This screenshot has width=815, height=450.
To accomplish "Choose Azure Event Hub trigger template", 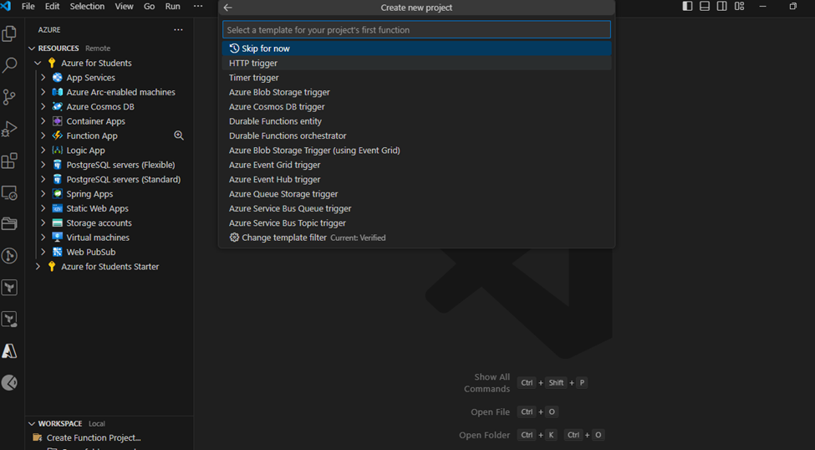I will [x=416, y=180].
